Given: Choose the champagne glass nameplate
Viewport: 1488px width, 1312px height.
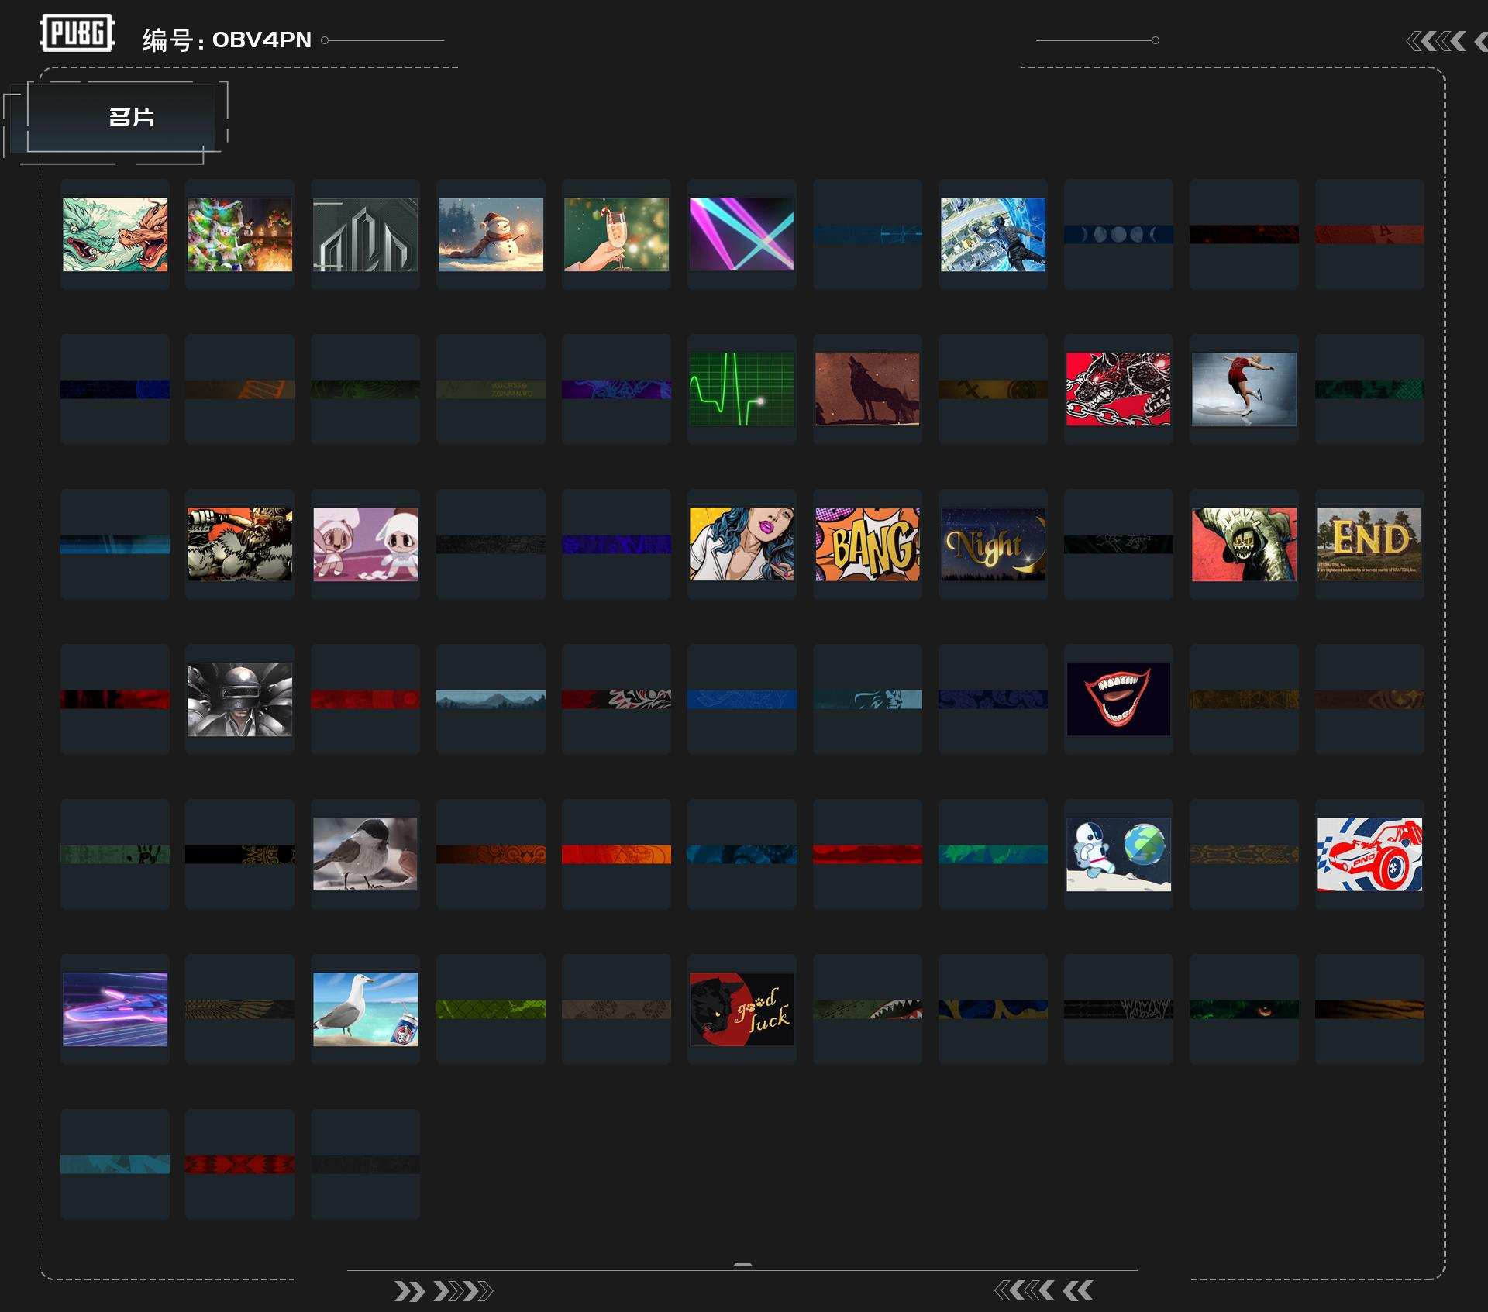Looking at the screenshot, I should tap(617, 234).
